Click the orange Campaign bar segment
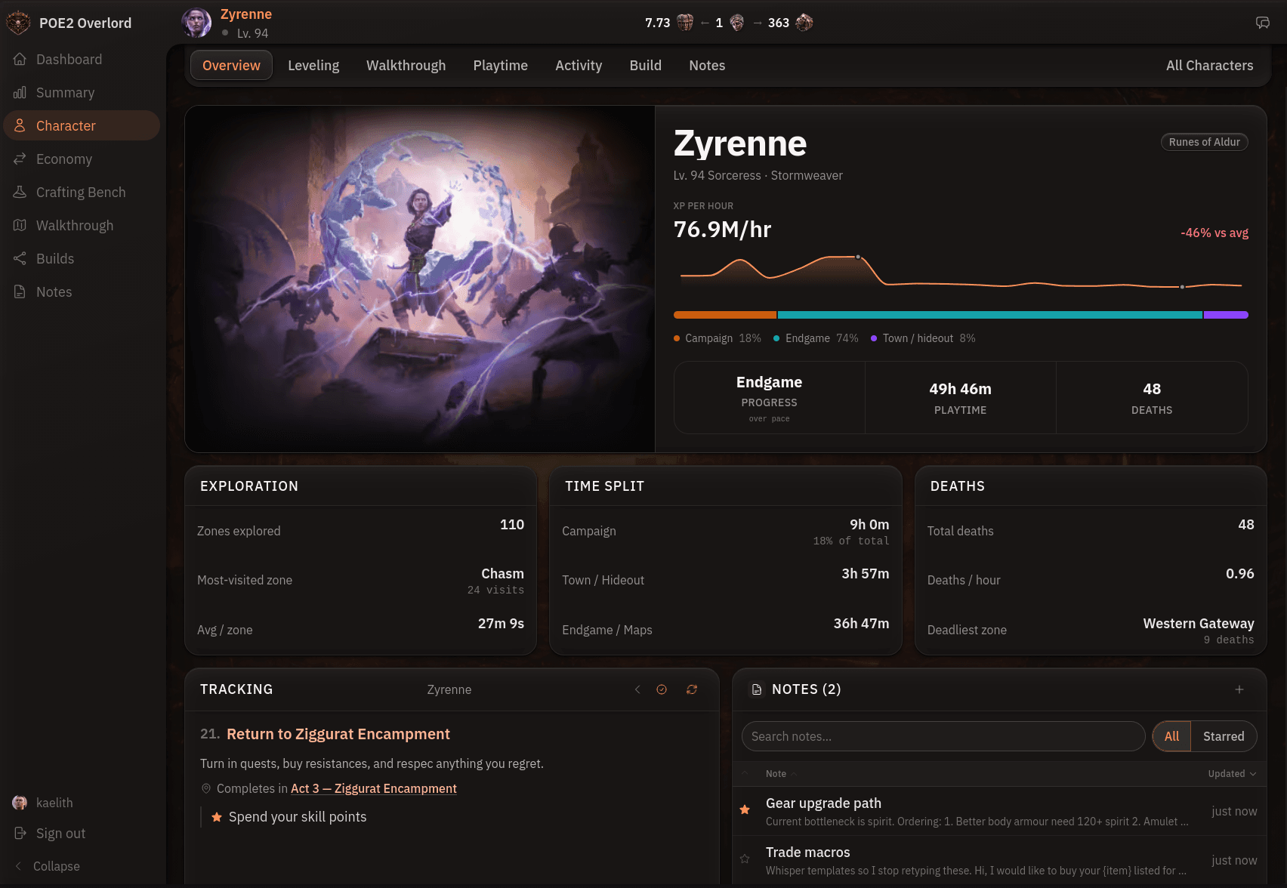1287x888 pixels. [725, 315]
